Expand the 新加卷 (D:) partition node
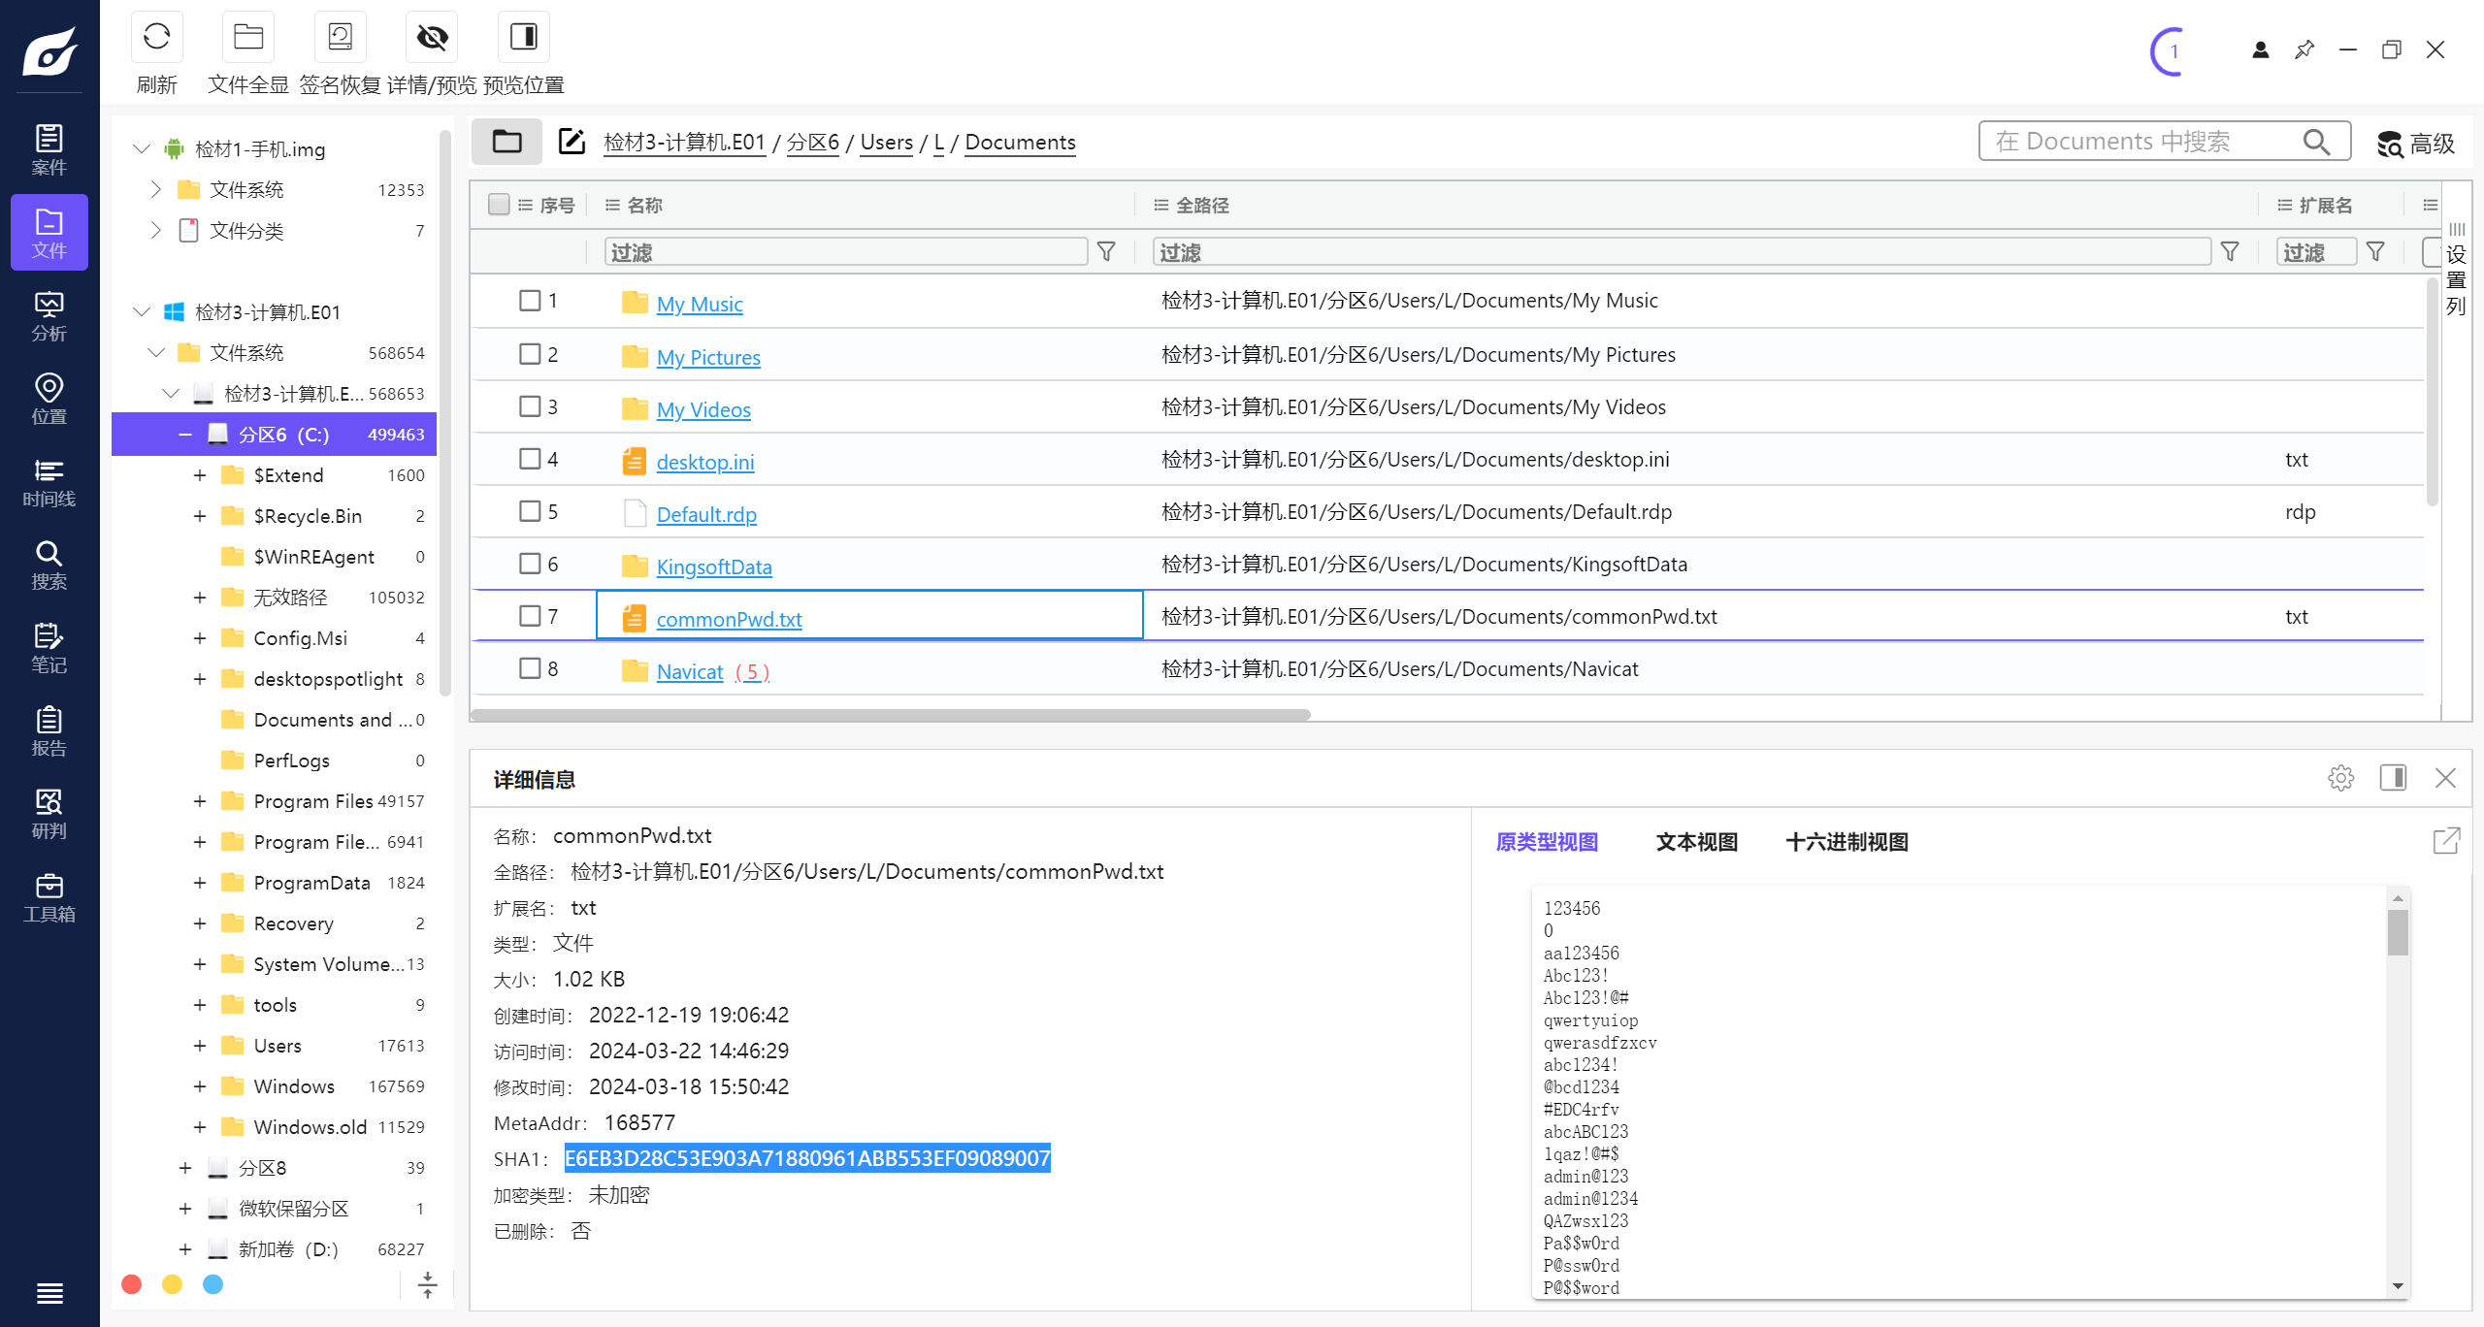This screenshot has height=1327, width=2484. coord(185,1249)
